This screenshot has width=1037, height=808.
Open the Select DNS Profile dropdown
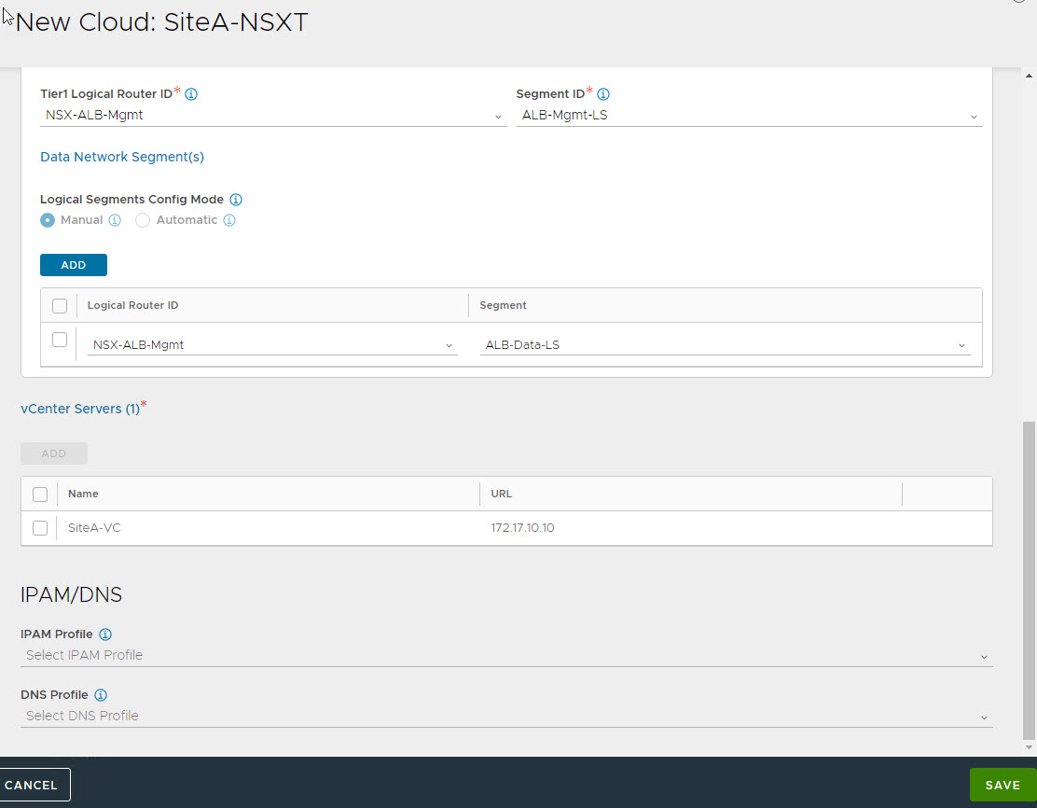click(505, 716)
